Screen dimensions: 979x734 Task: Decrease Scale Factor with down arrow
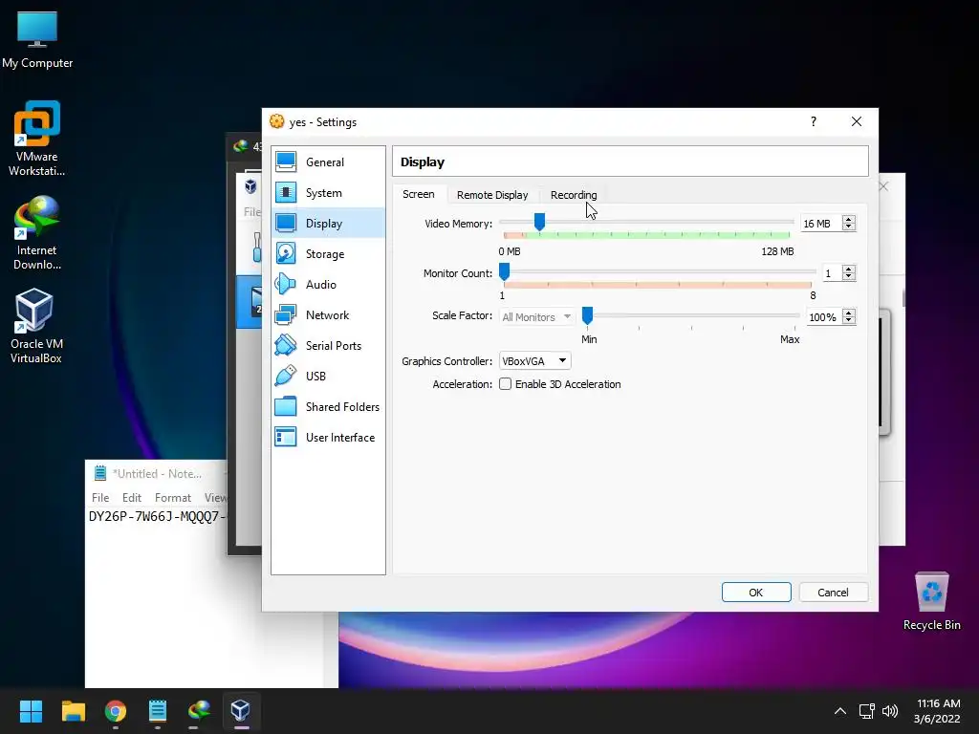pos(849,321)
